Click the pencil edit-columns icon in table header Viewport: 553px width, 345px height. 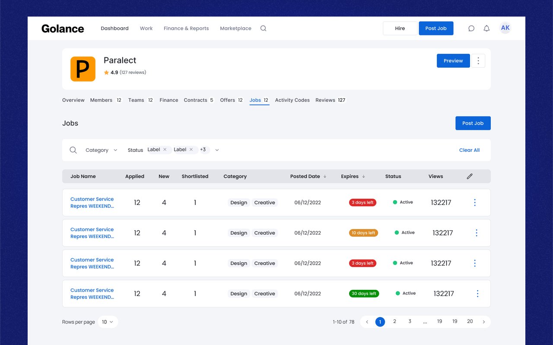[470, 176]
